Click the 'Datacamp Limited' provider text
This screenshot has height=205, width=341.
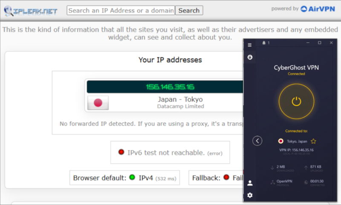[180, 106]
